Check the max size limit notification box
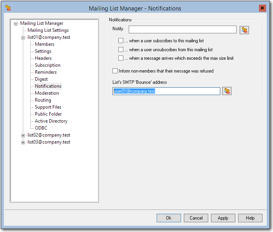This screenshot has height=232, width=273. click(x=121, y=58)
